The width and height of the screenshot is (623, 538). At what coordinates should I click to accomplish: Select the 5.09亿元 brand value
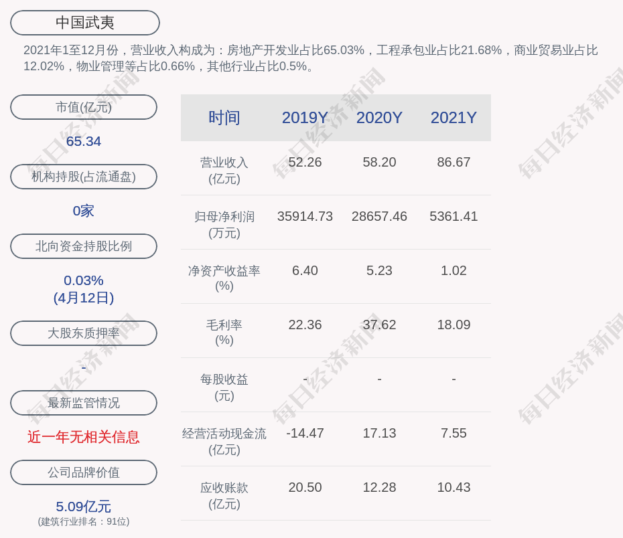(x=84, y=507)
